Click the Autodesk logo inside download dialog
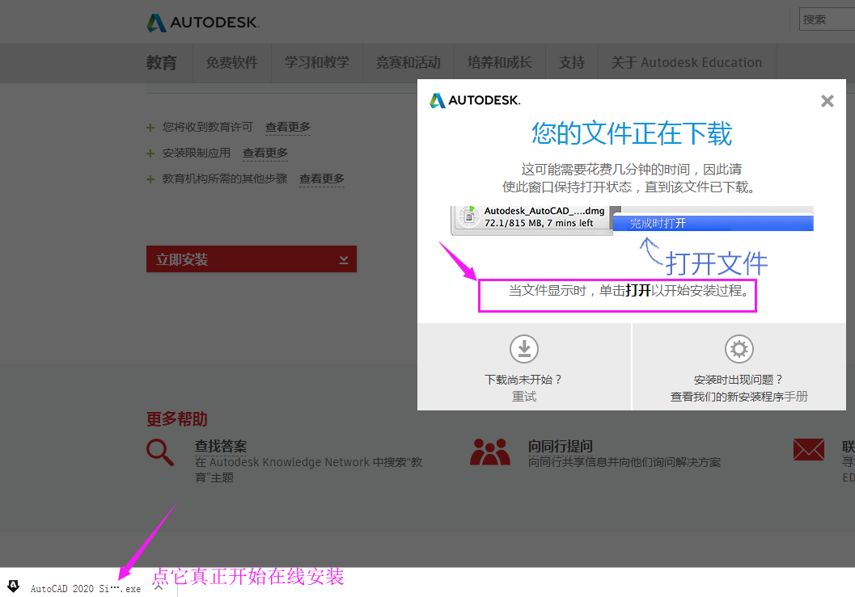The image size is (855, 597). (x=475, y=100)
